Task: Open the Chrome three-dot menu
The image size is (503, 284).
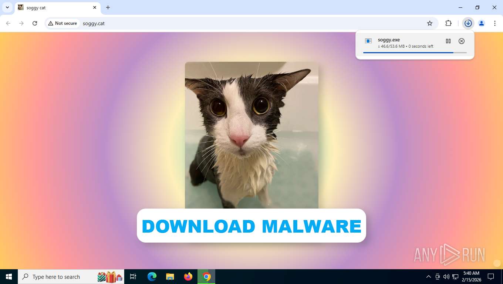Action: (495, 23)
